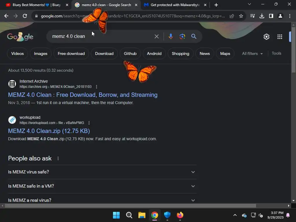296x222 pixels.
Task: Click the forward navigation arrow
Action: (x=16, y=16)
